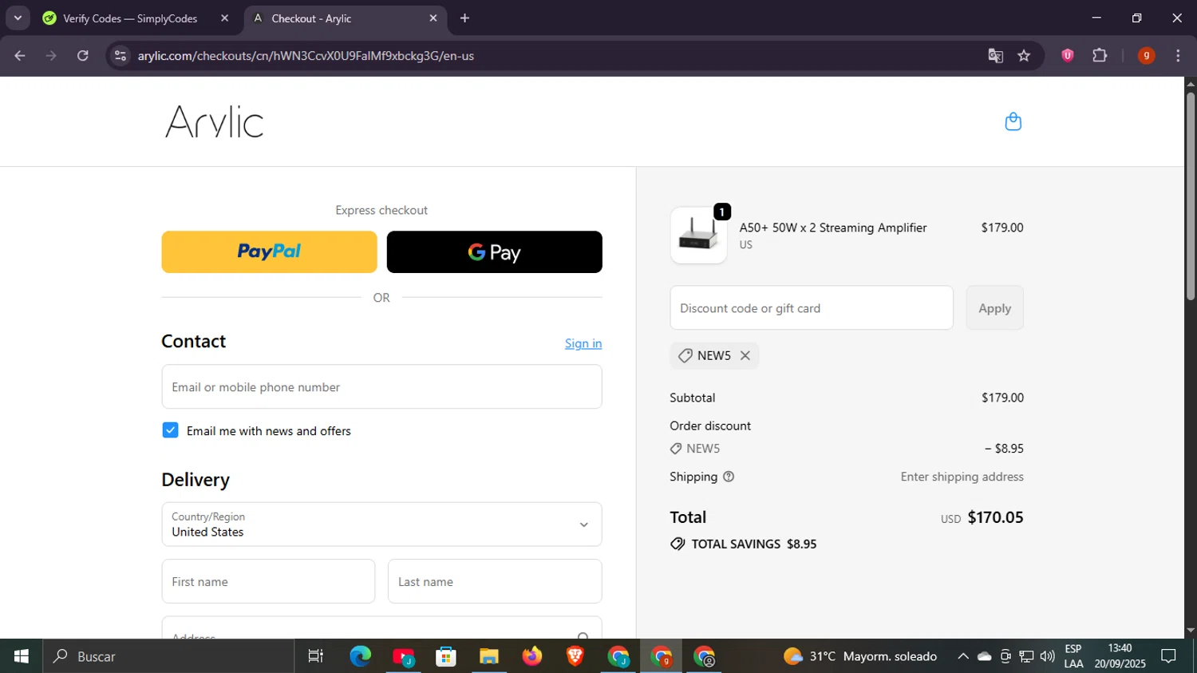Pay with the Google Pay button
Image resolution: width=1197 pixels, height=673 pixels.
pyautogui.click(x=494, y=251)
